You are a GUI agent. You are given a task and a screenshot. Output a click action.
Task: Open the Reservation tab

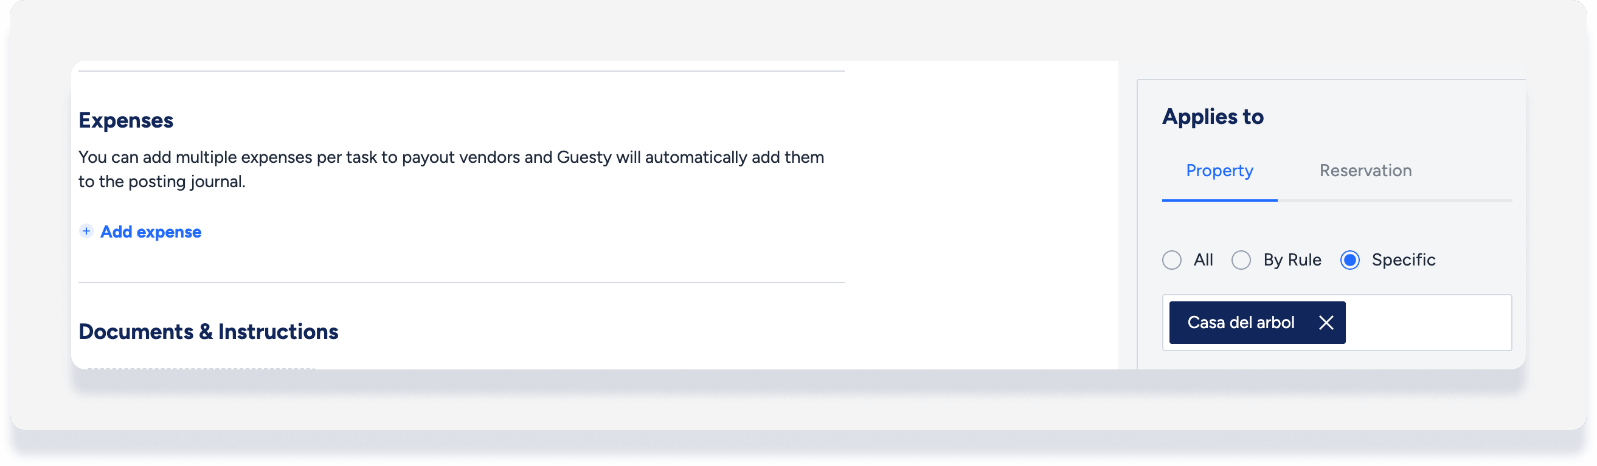click(1365, 170)
